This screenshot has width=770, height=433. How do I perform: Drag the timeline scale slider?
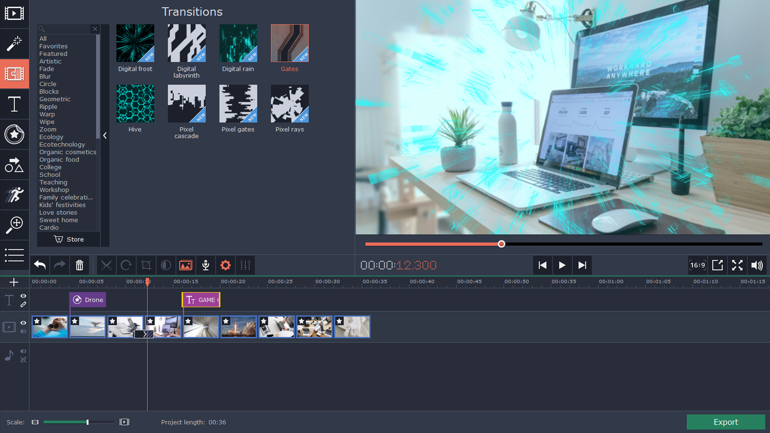click(x=87, y=421)
